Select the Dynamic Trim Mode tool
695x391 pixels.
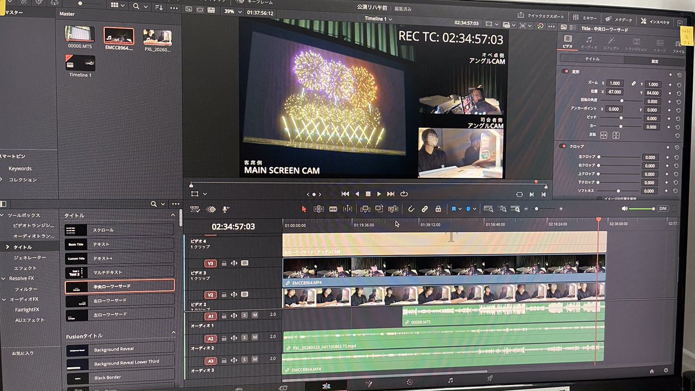click(x=333, y=209)
